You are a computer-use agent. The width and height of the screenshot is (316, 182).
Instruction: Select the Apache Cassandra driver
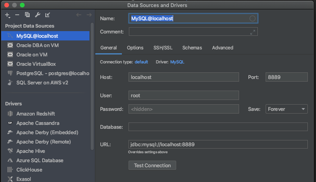(x=37, y=123)
